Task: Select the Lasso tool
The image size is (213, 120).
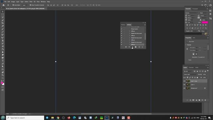Action: (x=3, y=17)
